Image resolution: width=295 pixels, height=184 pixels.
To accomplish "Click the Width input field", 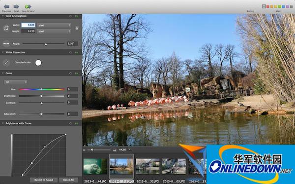I will tap(28, 25).
